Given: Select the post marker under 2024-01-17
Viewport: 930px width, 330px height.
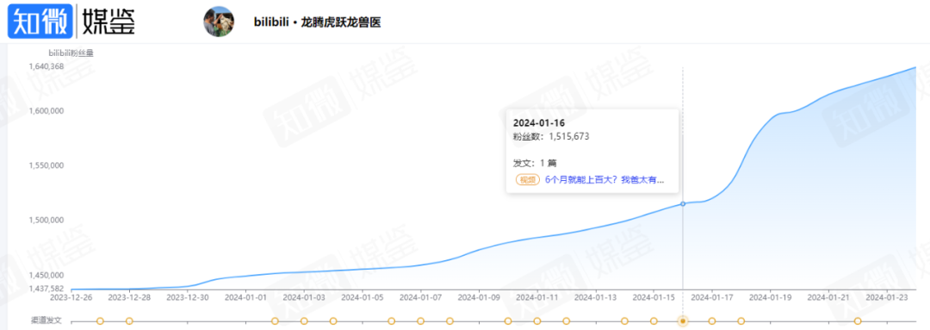Looking at the screenshot, I should (x=712, y=321).
